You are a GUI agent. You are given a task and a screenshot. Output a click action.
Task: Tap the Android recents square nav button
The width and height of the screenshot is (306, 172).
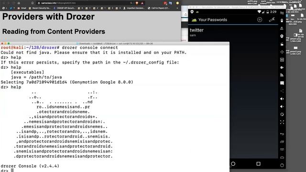(258, 164)
